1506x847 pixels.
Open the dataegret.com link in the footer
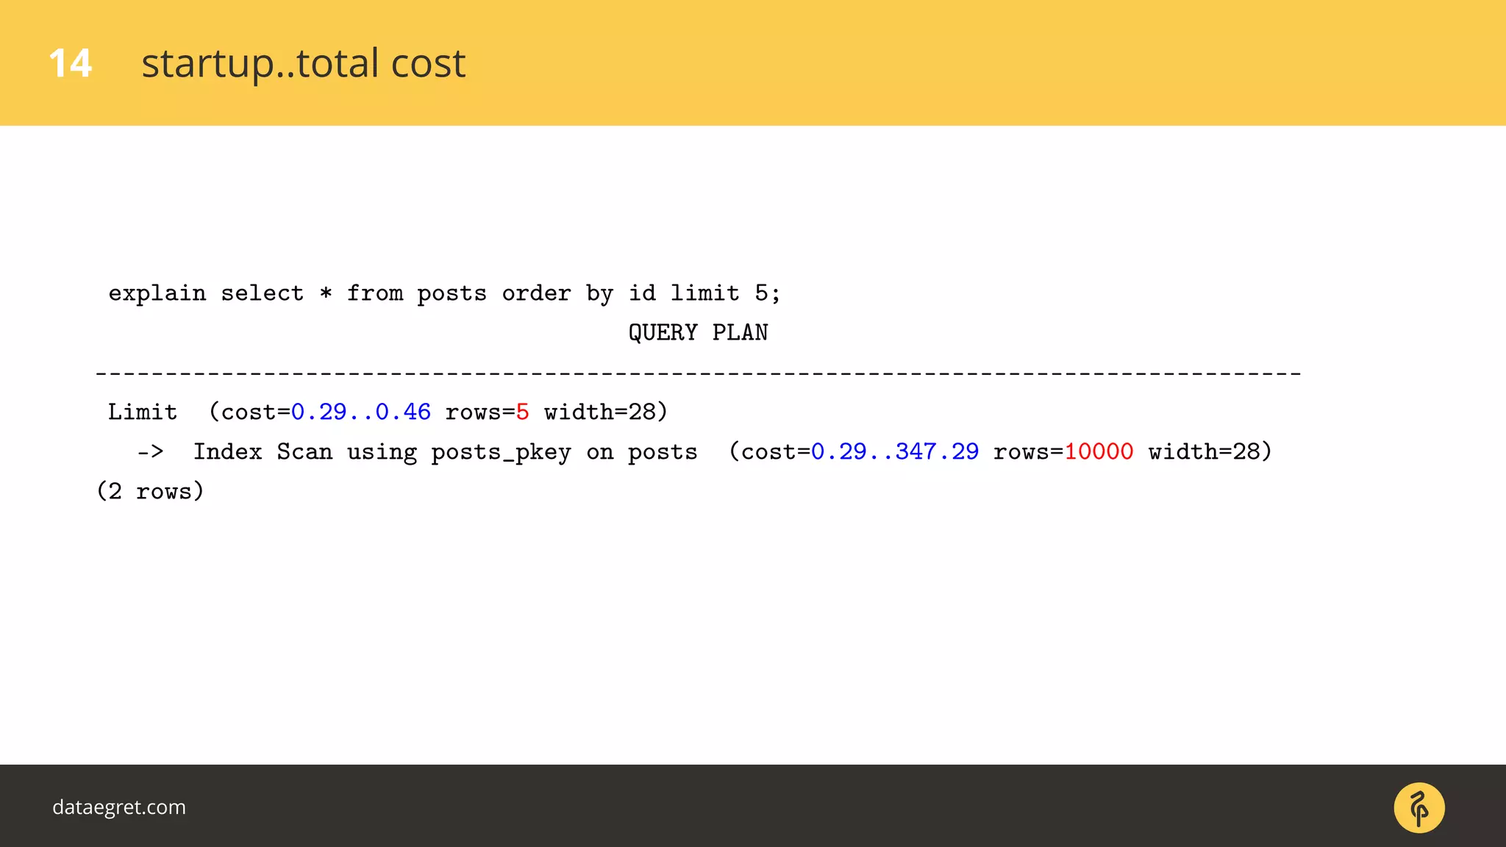[119, 807]
